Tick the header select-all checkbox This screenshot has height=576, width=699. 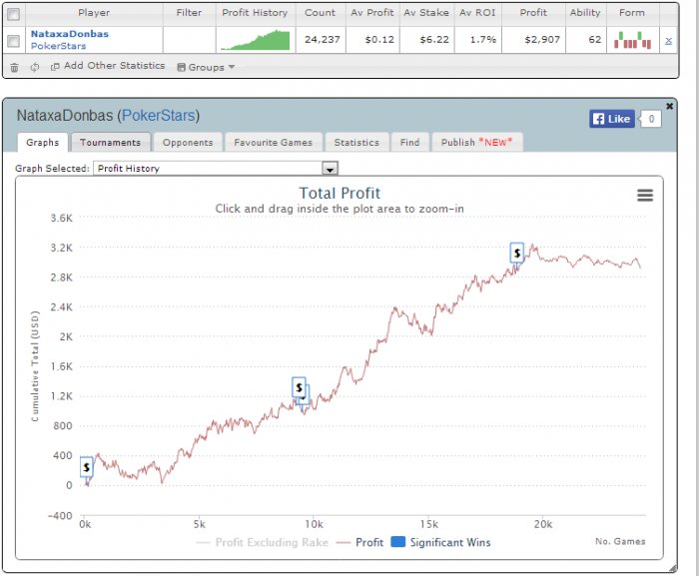click(x=13, y=14)
